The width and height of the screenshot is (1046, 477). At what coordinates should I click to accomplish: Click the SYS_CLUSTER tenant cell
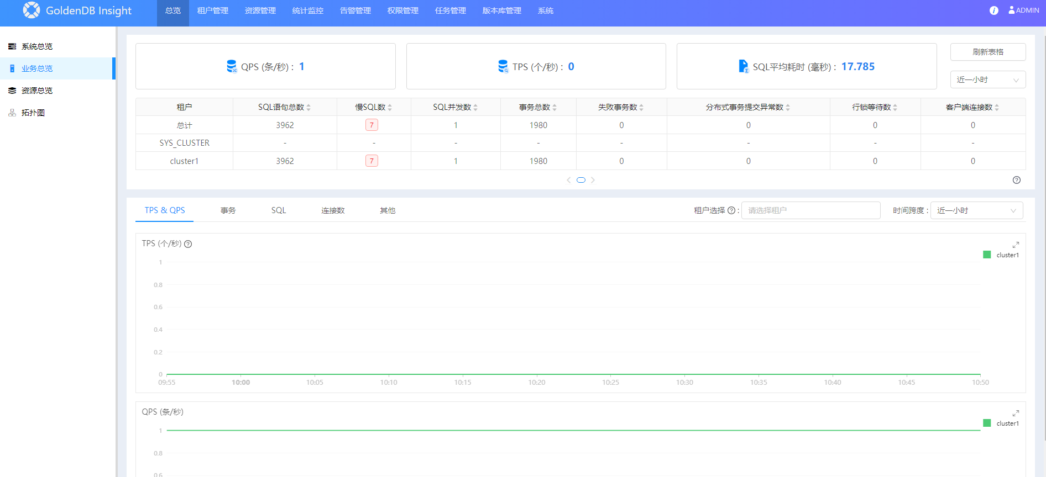point(185,143)
